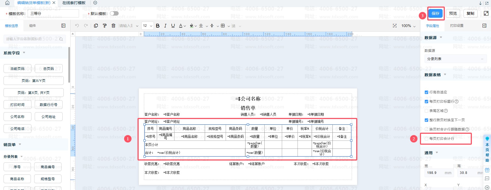
Task: Click the 保存 button
Action: coord(435,13)
